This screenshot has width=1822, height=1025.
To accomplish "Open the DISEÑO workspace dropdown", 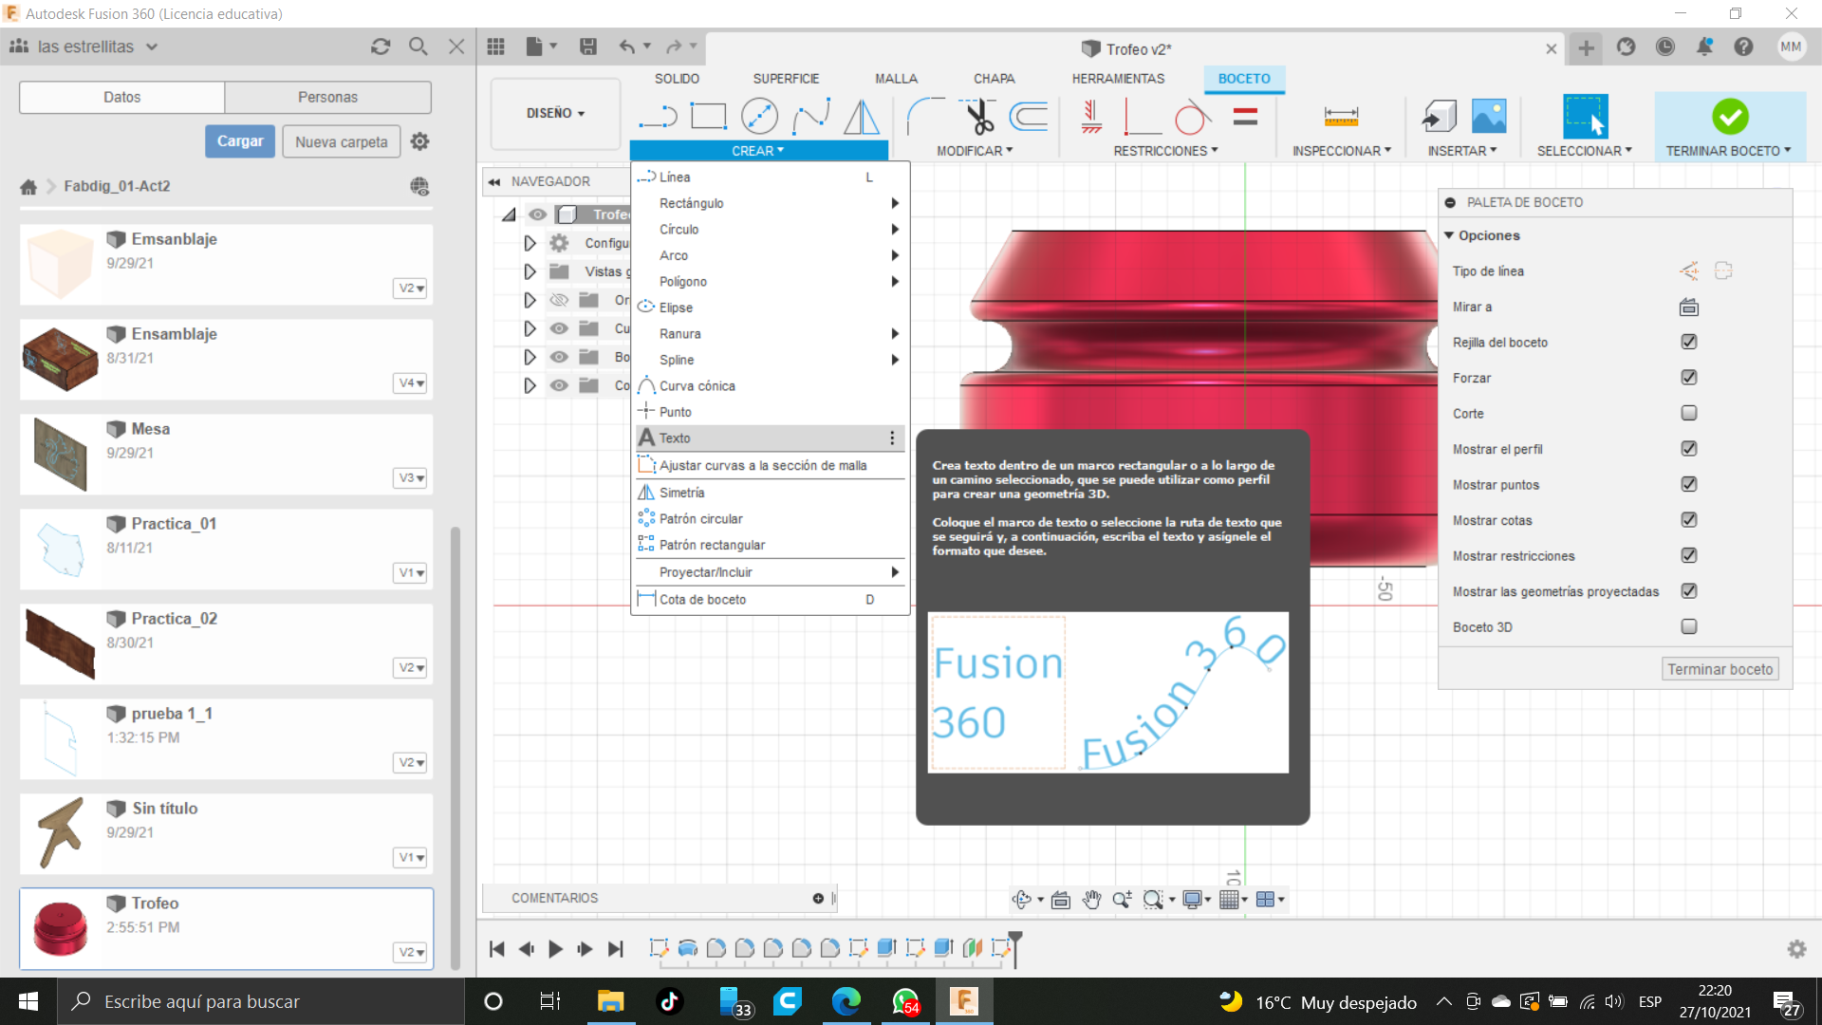I will (x=555, y=113).
